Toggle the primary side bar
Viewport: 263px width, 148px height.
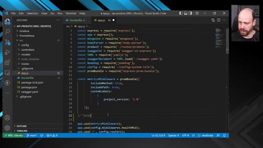pos(181,13)
